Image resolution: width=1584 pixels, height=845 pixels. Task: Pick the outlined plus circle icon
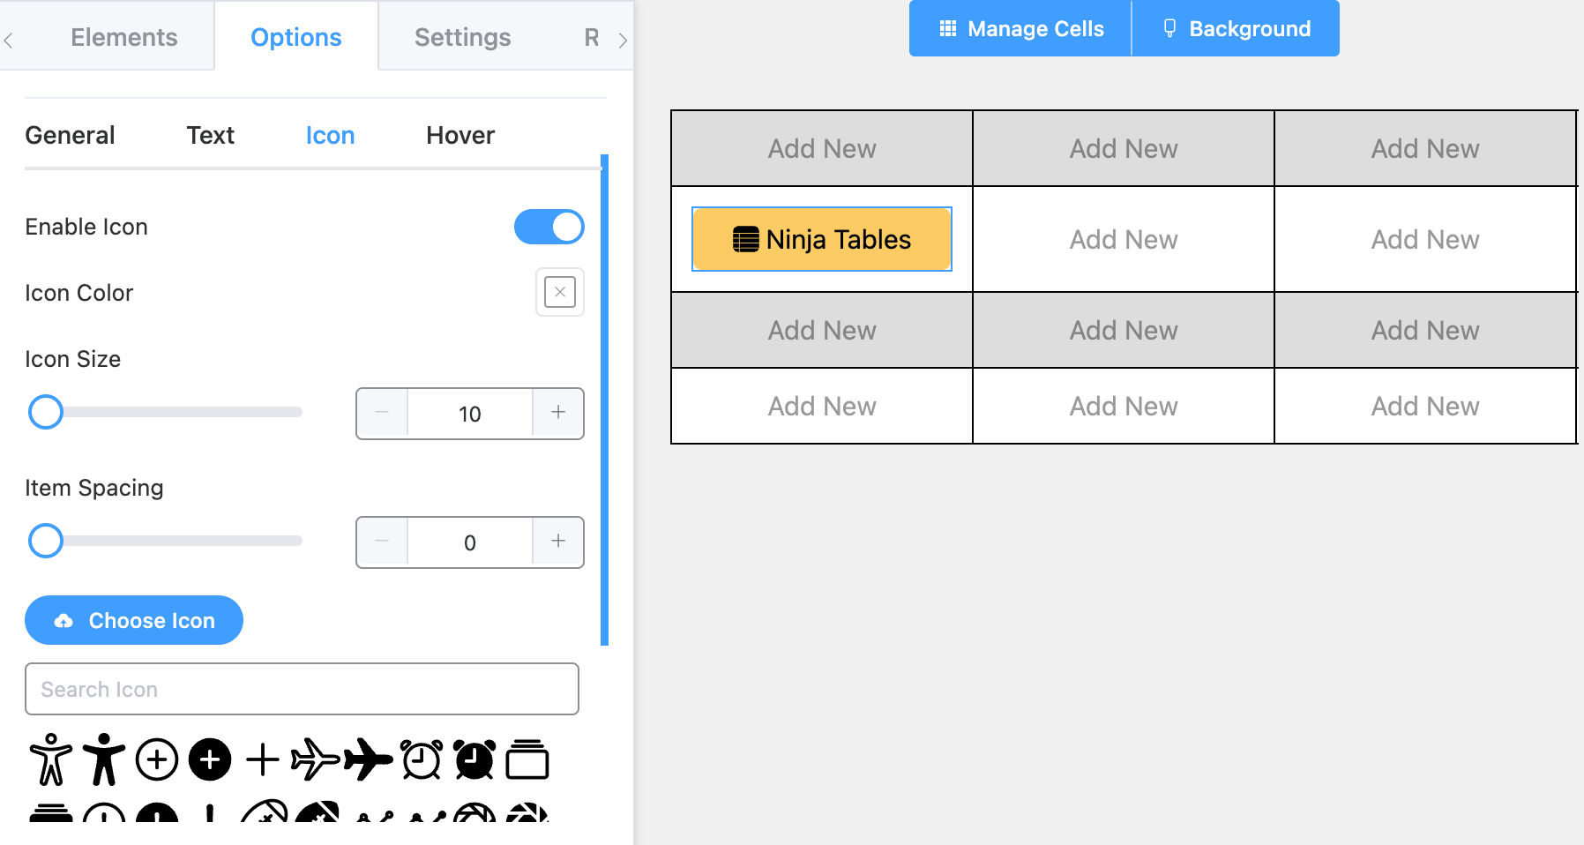(157, 759)
